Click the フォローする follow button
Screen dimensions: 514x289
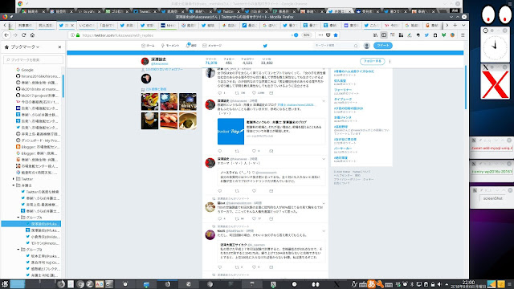coord(372,61)
